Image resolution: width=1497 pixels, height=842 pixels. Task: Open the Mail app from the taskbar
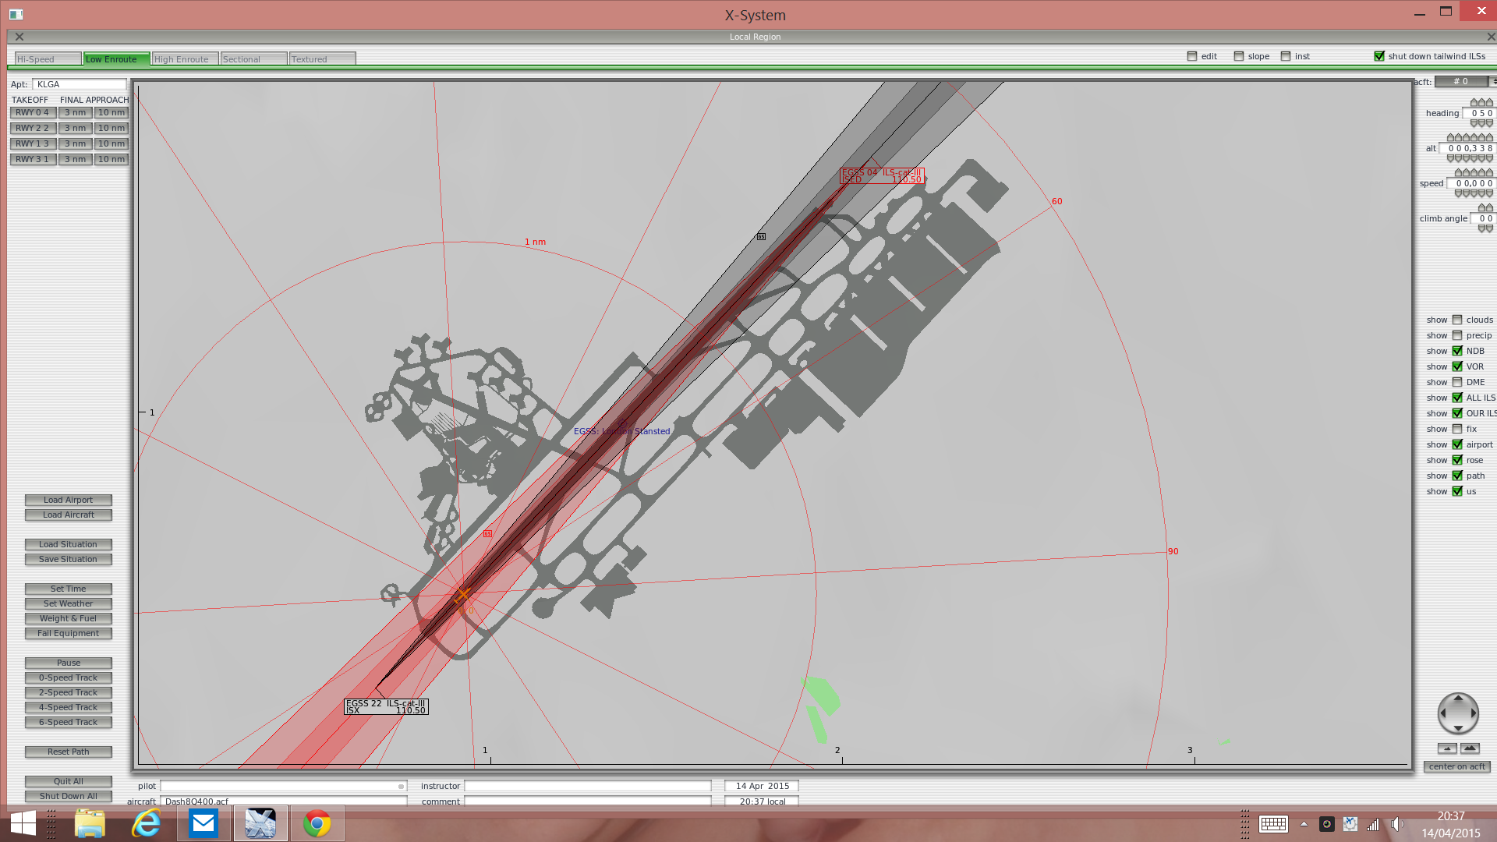[203, 823]
